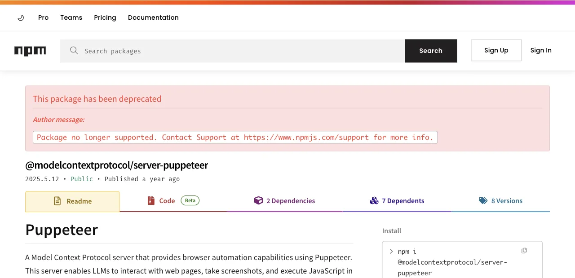Click the Install section label
This screenshot has height=278, width=575.
pos(392,231)
